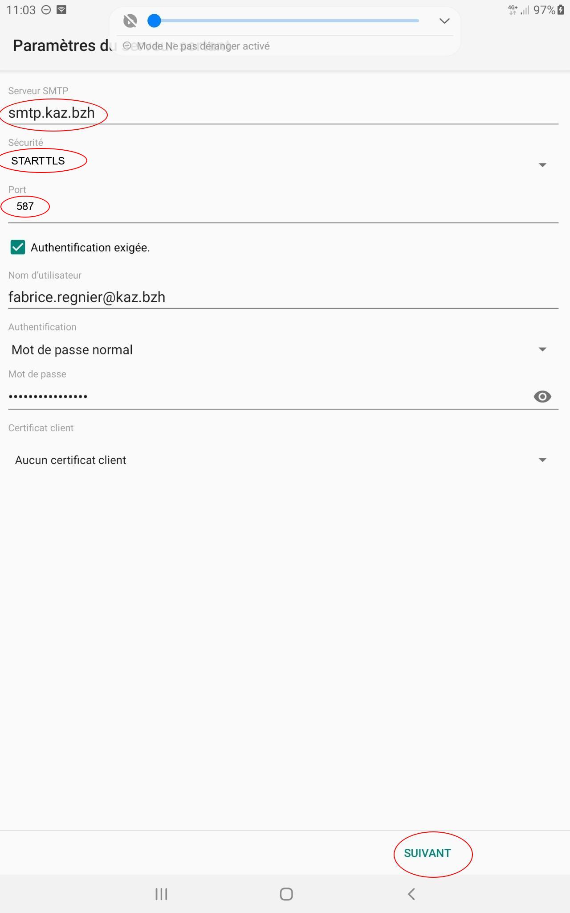This screenshot has width=570, height=913.
Task: Expand the volume panel chevron
Action: click(x=444, y=21)
